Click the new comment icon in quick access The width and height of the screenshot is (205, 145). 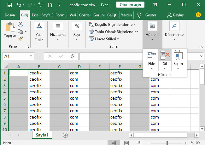pyautogui.click(x=41, y=5)
